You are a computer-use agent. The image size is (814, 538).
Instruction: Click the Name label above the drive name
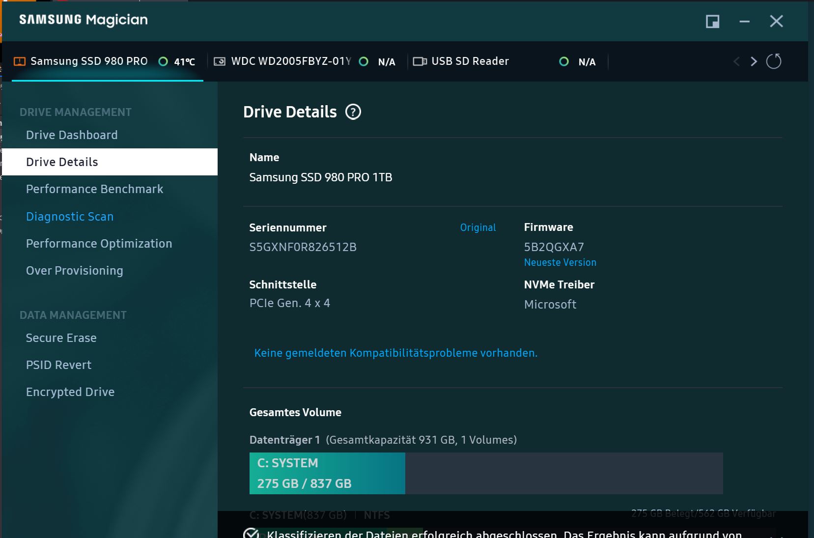tap(264, 157)
